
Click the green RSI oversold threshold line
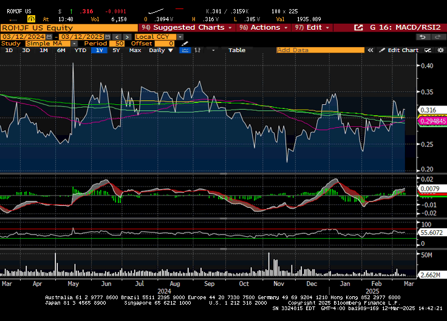pyautogui.click(x=208, y=238)
